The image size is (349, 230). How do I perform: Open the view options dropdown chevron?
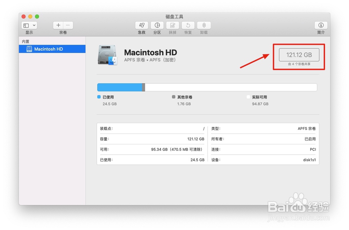point(34,26)
